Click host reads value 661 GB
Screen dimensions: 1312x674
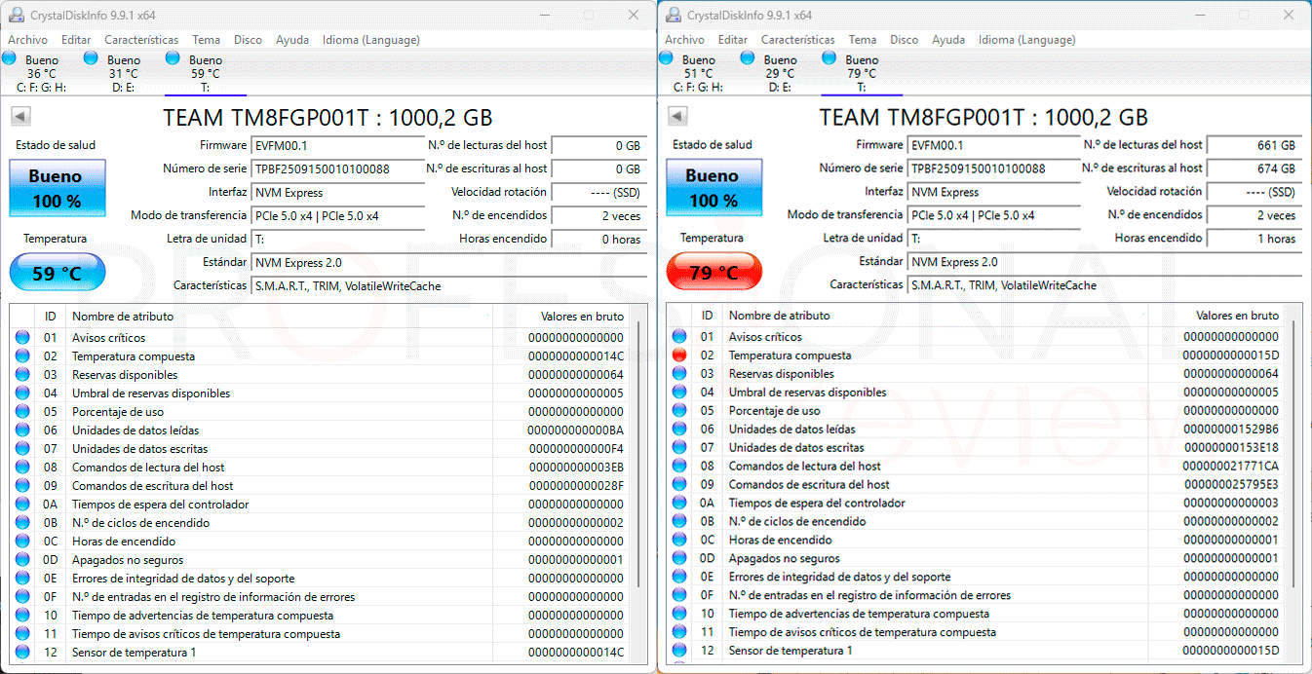(x=1253, y=145)
